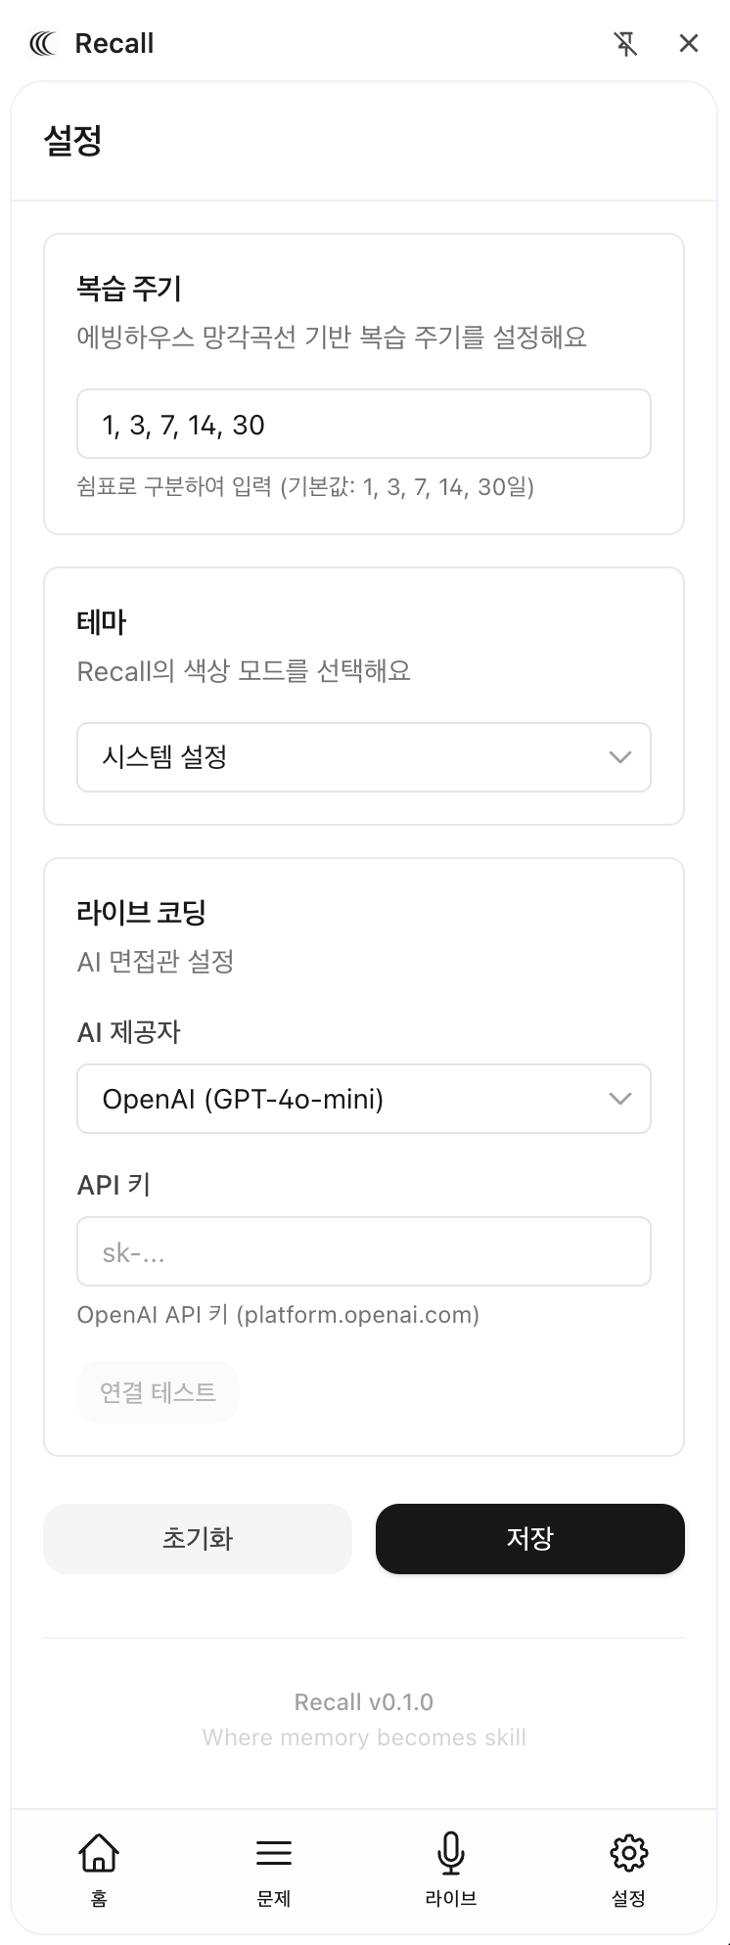
Task: Toggle the pin window icon
Action: tap(625, 43)
